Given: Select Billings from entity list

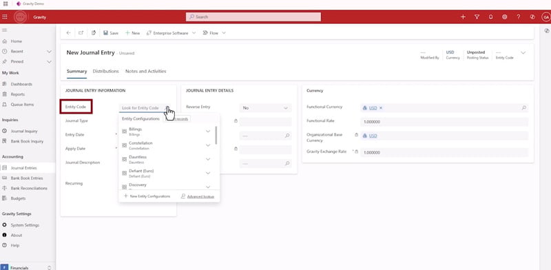Looking at the screenshot, I should pyautogui.click(x=135, y=132).
